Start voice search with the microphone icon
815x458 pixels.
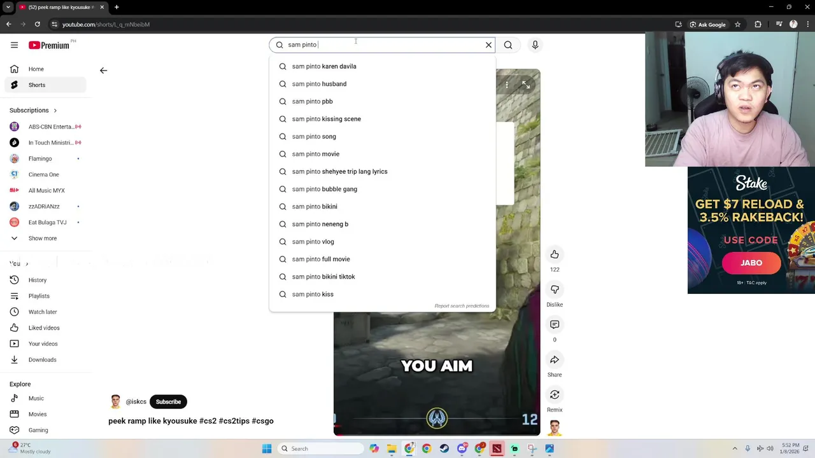point(535,45)
